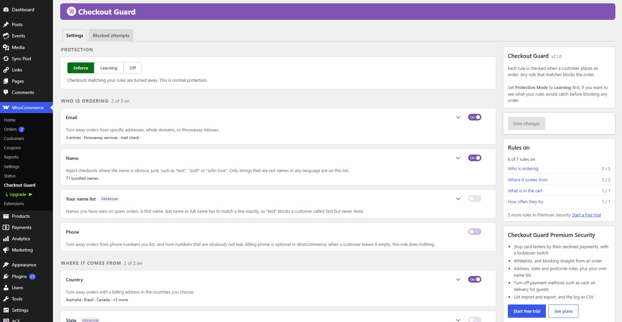The image size is (622, 322).
Task: Click the Dashboard icon in sidebar
Action: tap(6, 10)
